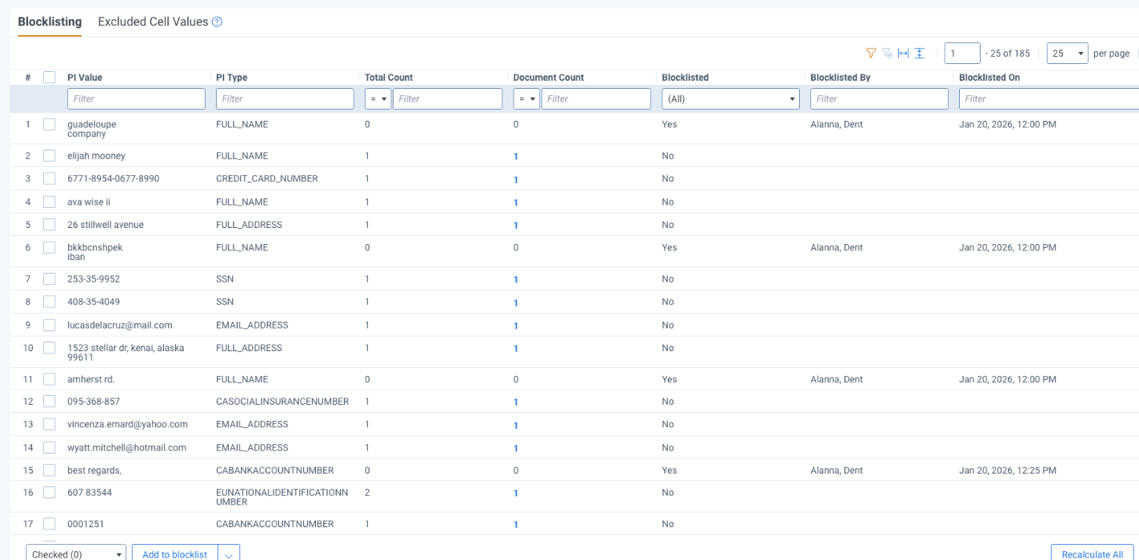1139x560 pixels.
Task: Click Alanna, Dent in amherst rd. row
Action: (837, 379)
